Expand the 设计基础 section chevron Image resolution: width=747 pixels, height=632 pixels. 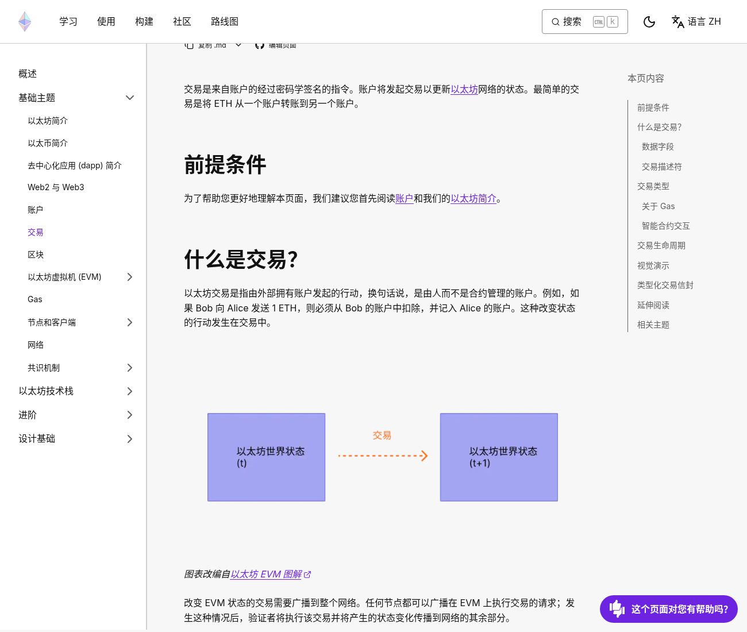pyautogui.click(x=130, y=439)
